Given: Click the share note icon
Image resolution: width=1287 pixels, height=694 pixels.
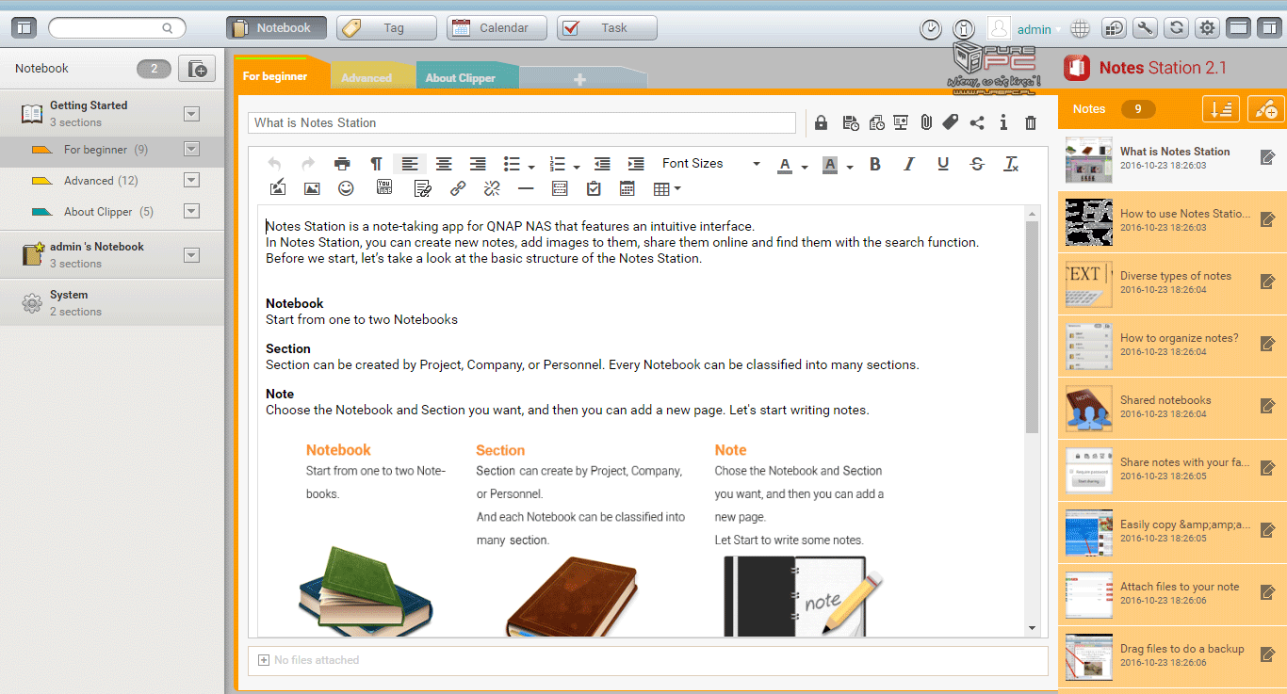Looking at the screenshot, I should tap(977, 122).
